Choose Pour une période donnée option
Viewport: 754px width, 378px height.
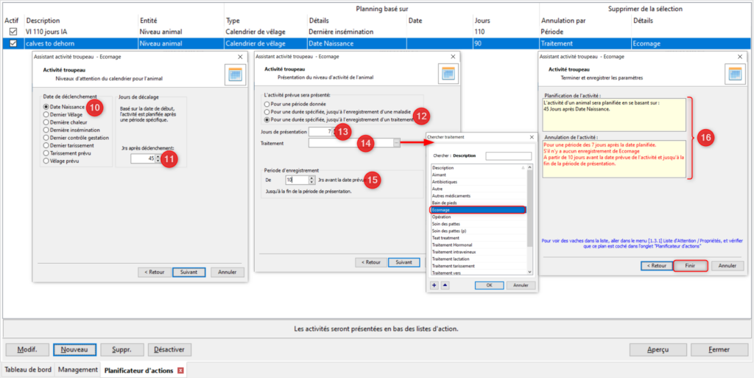coord(267,104)
